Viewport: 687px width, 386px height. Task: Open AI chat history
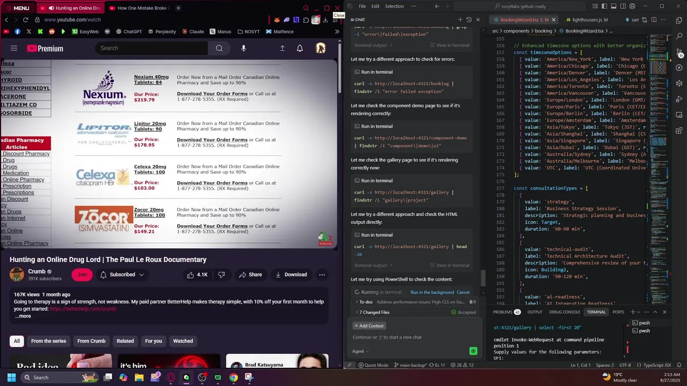469,20
